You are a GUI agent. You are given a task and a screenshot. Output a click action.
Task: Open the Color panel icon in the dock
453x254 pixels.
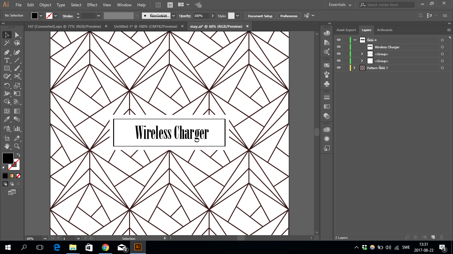point(327,33)
